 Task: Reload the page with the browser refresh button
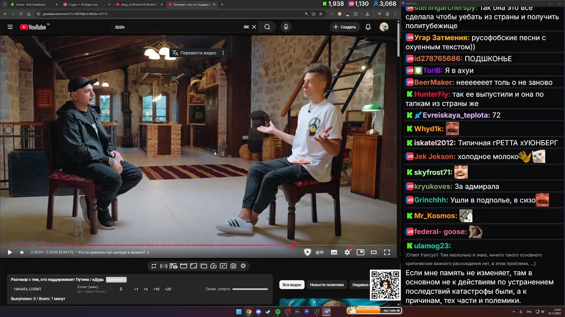tap(21, 14)
